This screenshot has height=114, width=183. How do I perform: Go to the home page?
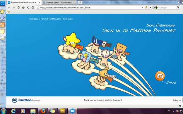pyautogui.click(x=23, y=8)
